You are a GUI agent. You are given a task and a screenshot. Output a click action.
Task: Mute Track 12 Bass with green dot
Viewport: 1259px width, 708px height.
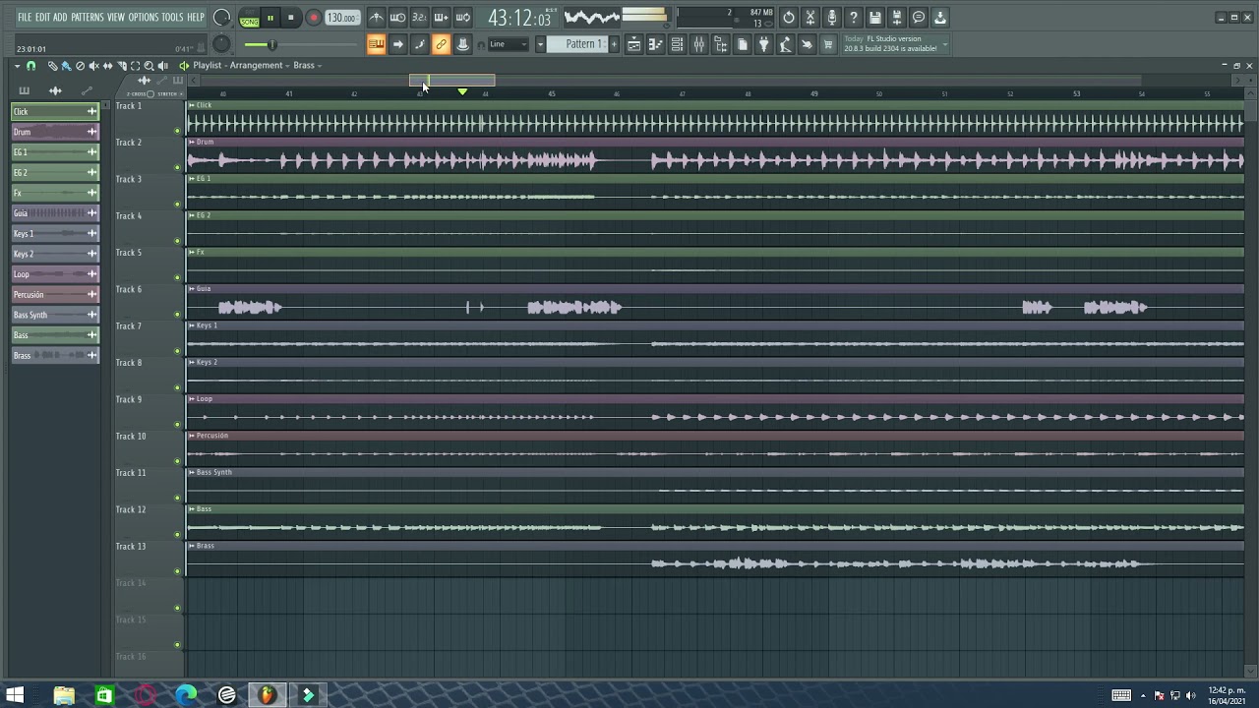(x=177, y=535)
